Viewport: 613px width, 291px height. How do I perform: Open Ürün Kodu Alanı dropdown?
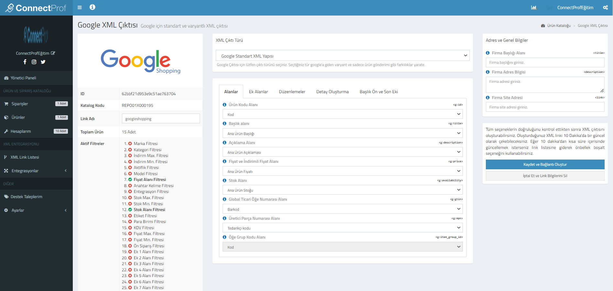tap(343, 114)
